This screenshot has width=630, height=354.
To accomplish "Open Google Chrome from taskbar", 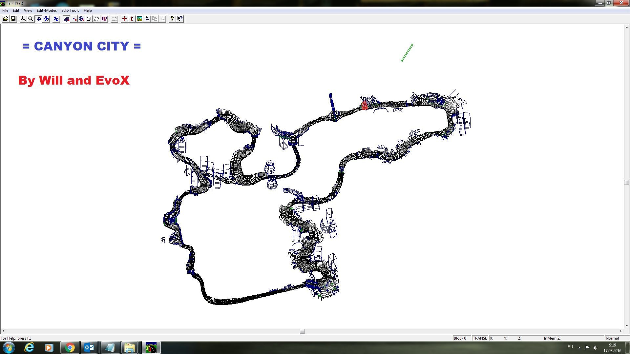I will coord(70,347).
